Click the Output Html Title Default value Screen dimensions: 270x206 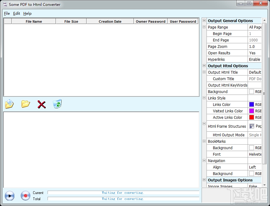click(255, 72)
